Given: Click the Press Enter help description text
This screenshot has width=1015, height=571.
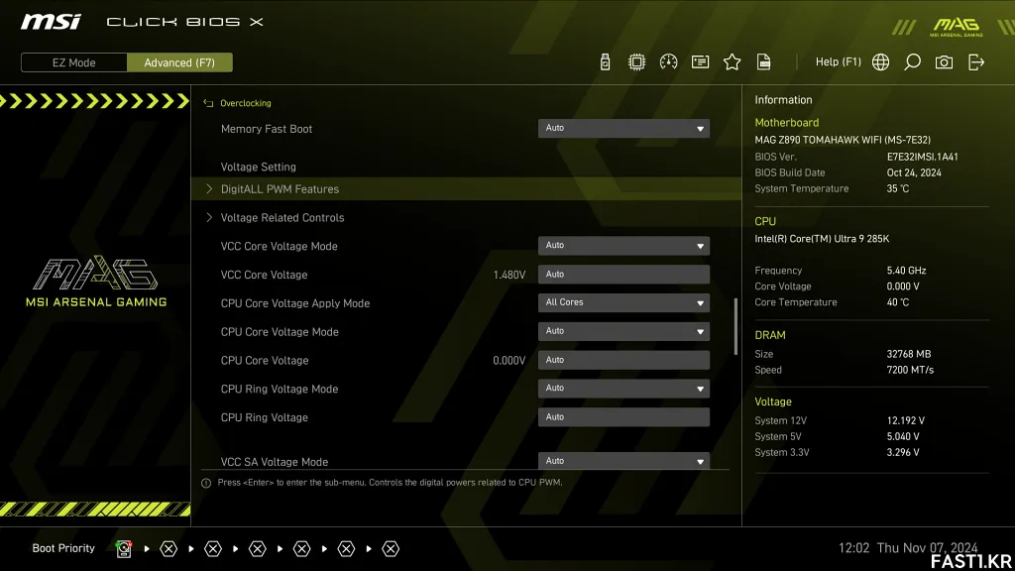Looking at the screenshot, I should coord(390,483).
